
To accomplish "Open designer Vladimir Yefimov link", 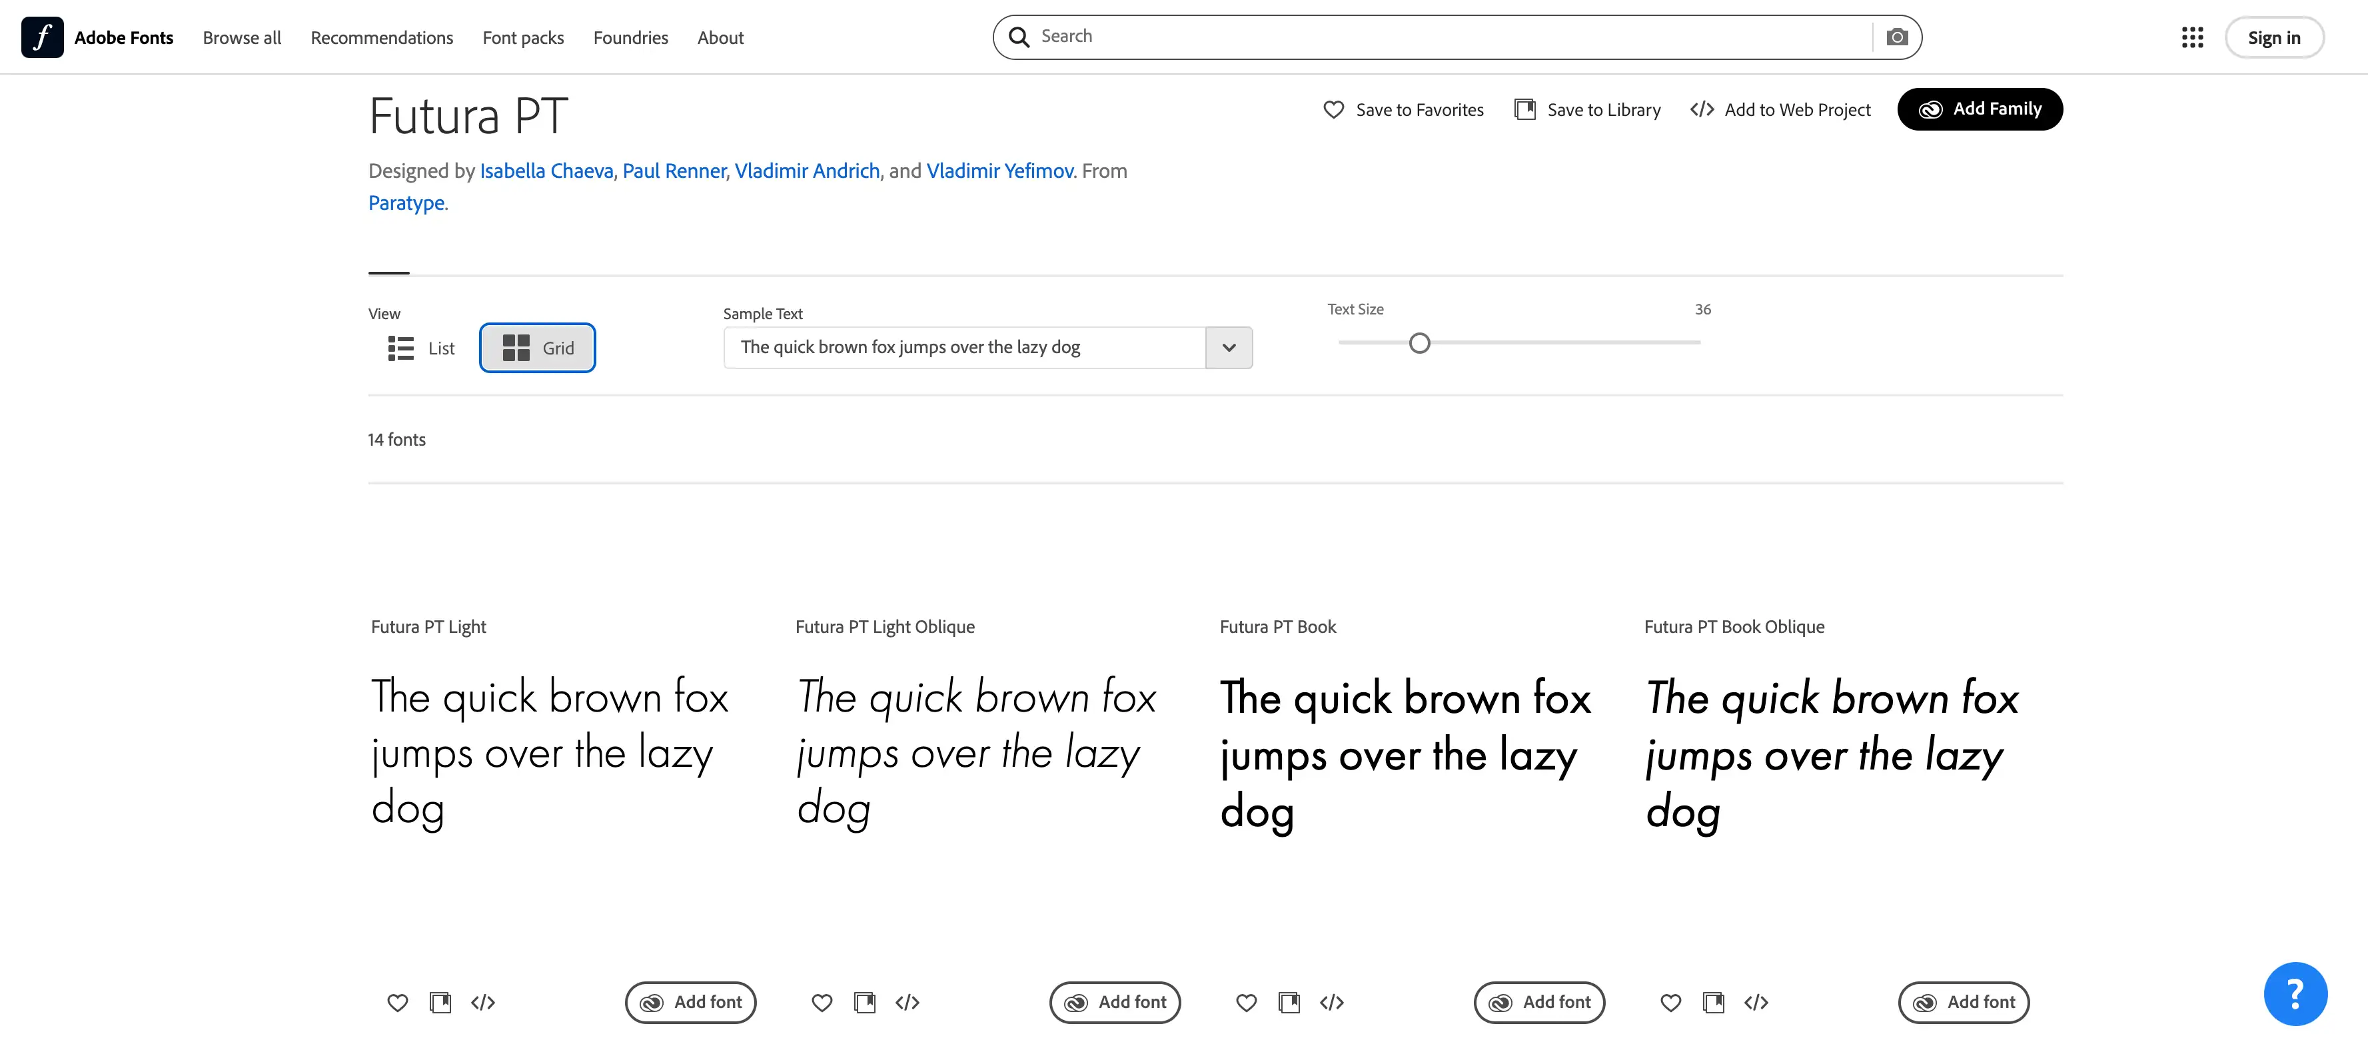I will pos(999,171).
